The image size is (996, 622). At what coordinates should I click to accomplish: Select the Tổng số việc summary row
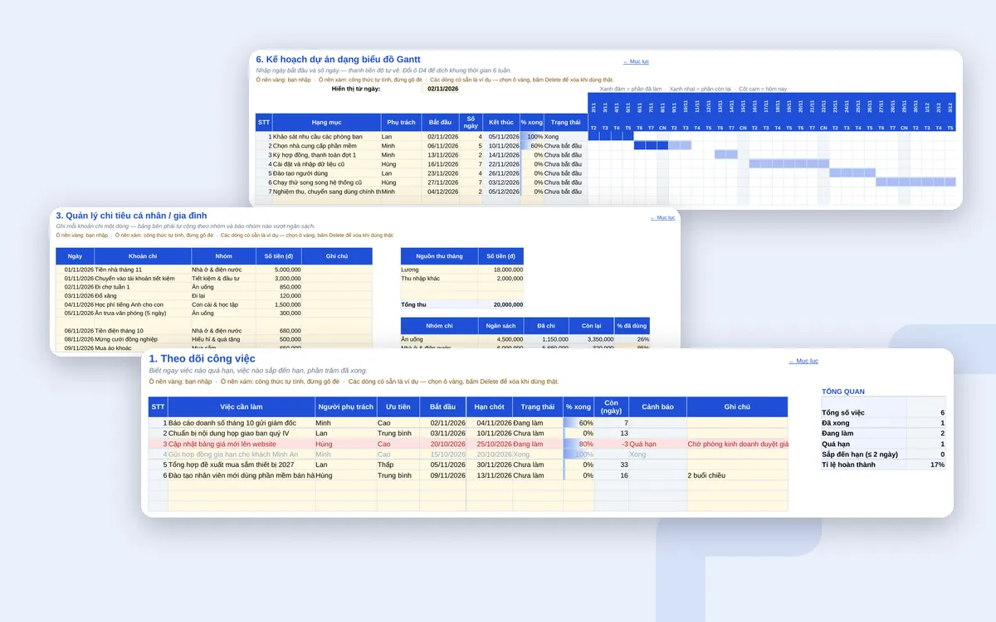[884, 412]
